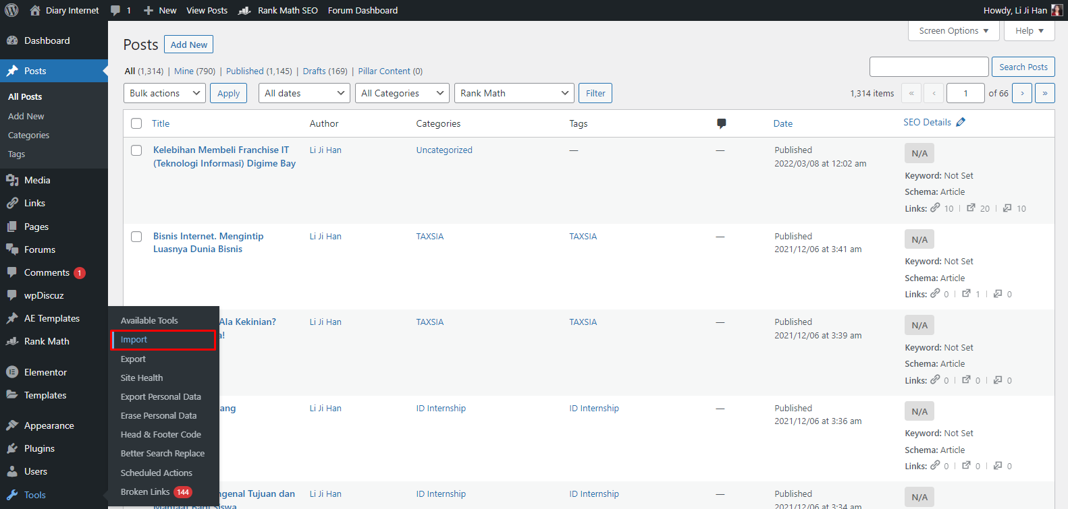Click the Media icon in sidebar
The width and height of the screenshot is (1068, 509).
click(12, 180)
